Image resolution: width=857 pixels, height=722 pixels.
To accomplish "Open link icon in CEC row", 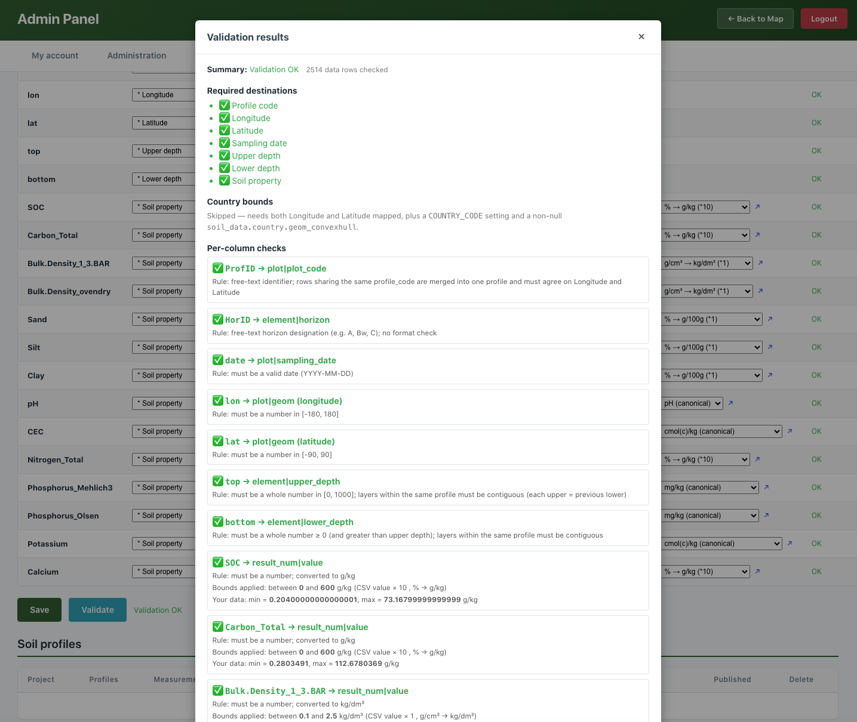I will pos(790,431).
